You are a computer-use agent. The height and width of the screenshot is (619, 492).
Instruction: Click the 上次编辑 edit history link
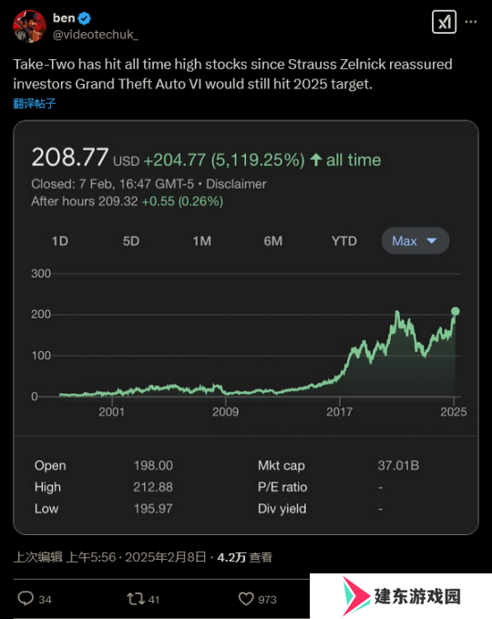38,557
